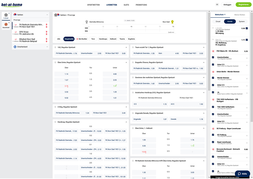Image resolution: width=253 pixels, height=179 pixels.
Task: Bookmark FK Radnicki trifft Über/Unter market
Action: click(133, 161)
